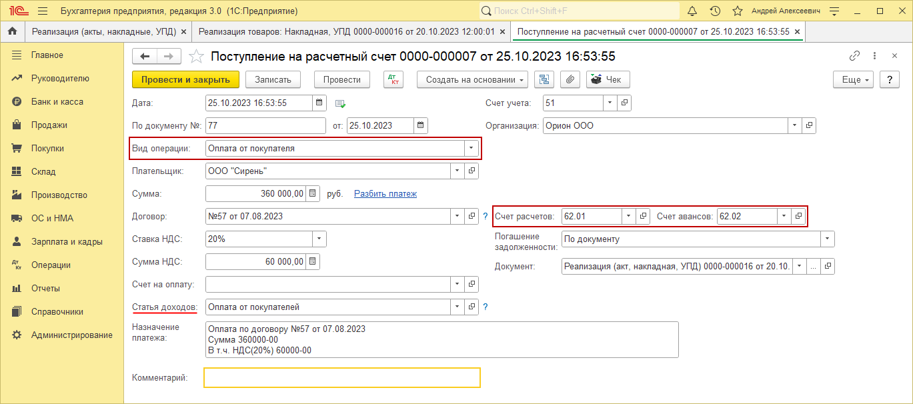
Task: Click help question mark near Договор
Action: [486, 216]
